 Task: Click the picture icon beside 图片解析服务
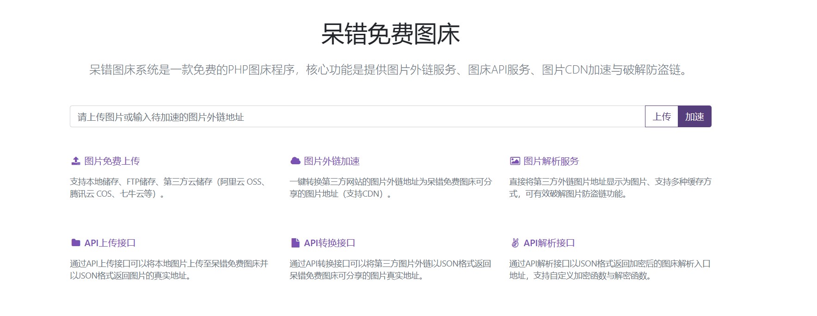[x=515, y=161]
